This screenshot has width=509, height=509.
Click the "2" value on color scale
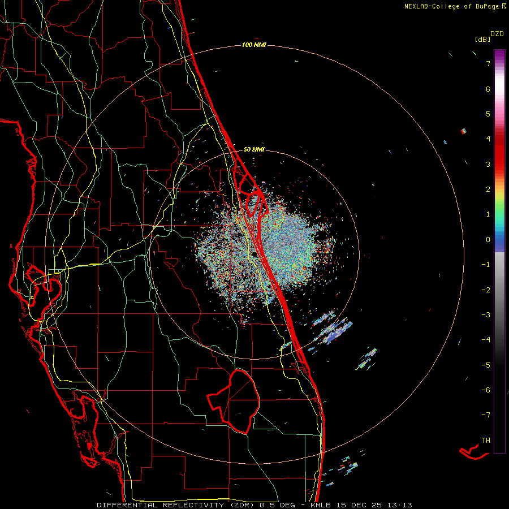(488, 189)
